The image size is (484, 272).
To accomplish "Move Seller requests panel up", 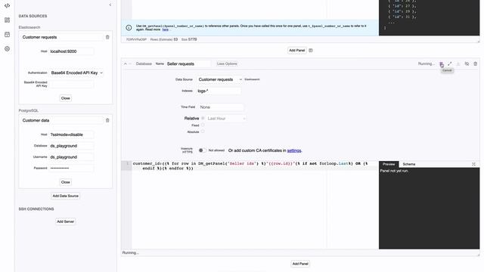I will 126,63.
